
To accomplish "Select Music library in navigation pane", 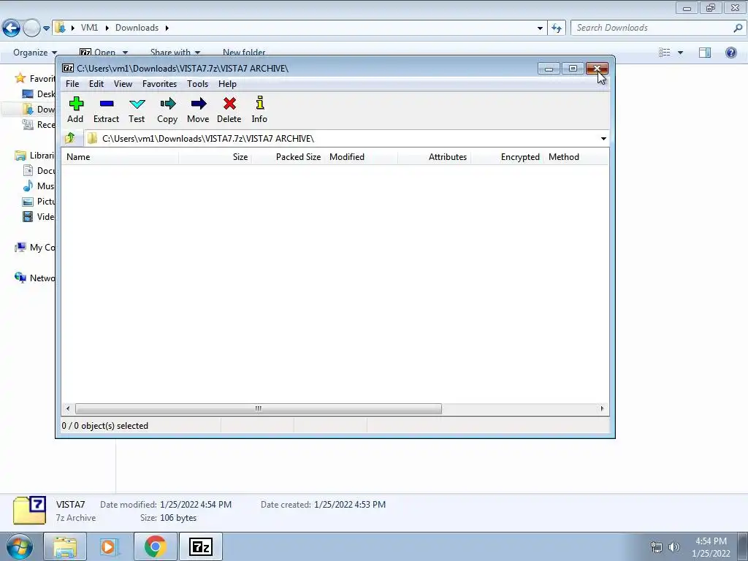I will (39, 186).
